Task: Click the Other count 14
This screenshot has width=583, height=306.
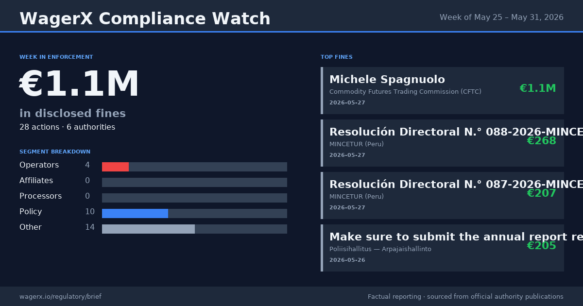Action: pos(90,227)
